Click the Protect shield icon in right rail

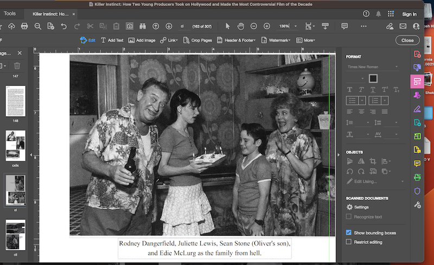click(x=417, y=191)
